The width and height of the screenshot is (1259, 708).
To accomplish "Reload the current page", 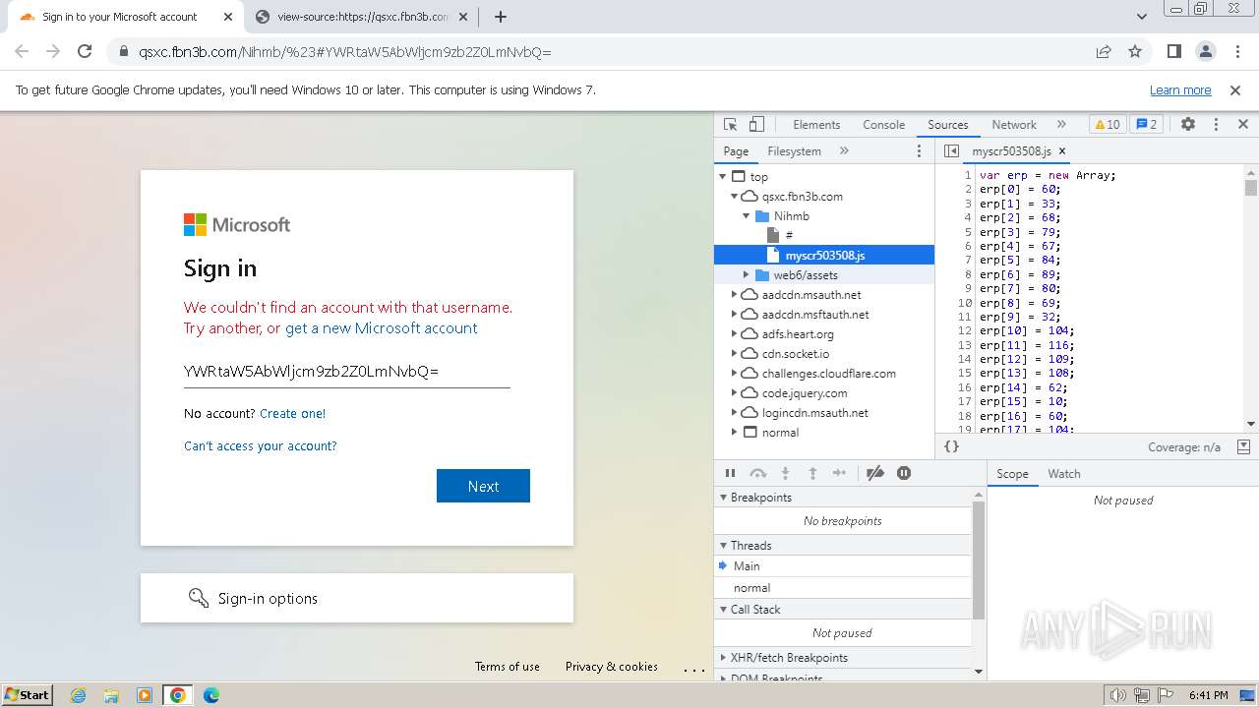I will pos(85,52).
